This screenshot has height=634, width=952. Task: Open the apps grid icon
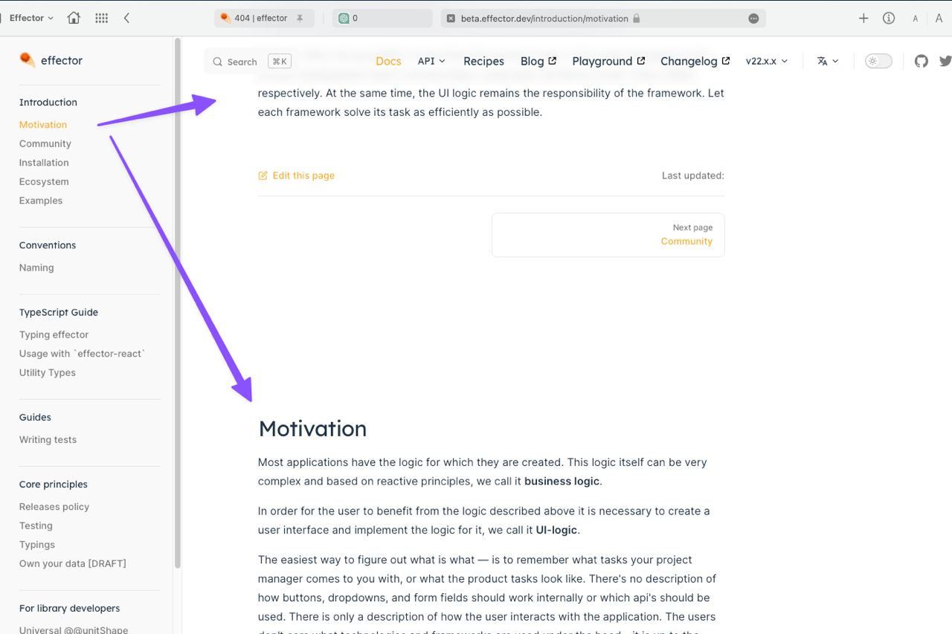pos(101,17)
